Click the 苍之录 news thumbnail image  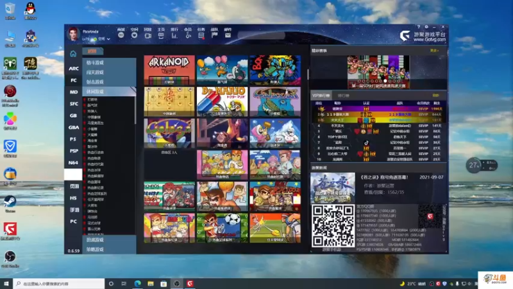point(333,188)
